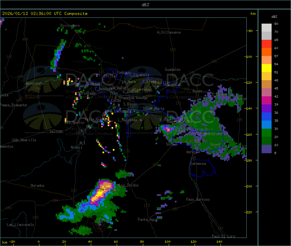Click the dBZ title at the top
Screen dimensions: 291x246
pos(145,5)
